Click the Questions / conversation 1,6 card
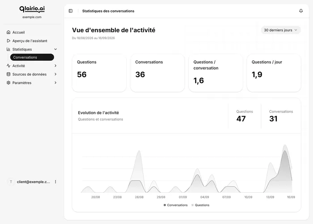Image resolution: width=313 pixels, height=224 pixels. (x=216, y=73)
